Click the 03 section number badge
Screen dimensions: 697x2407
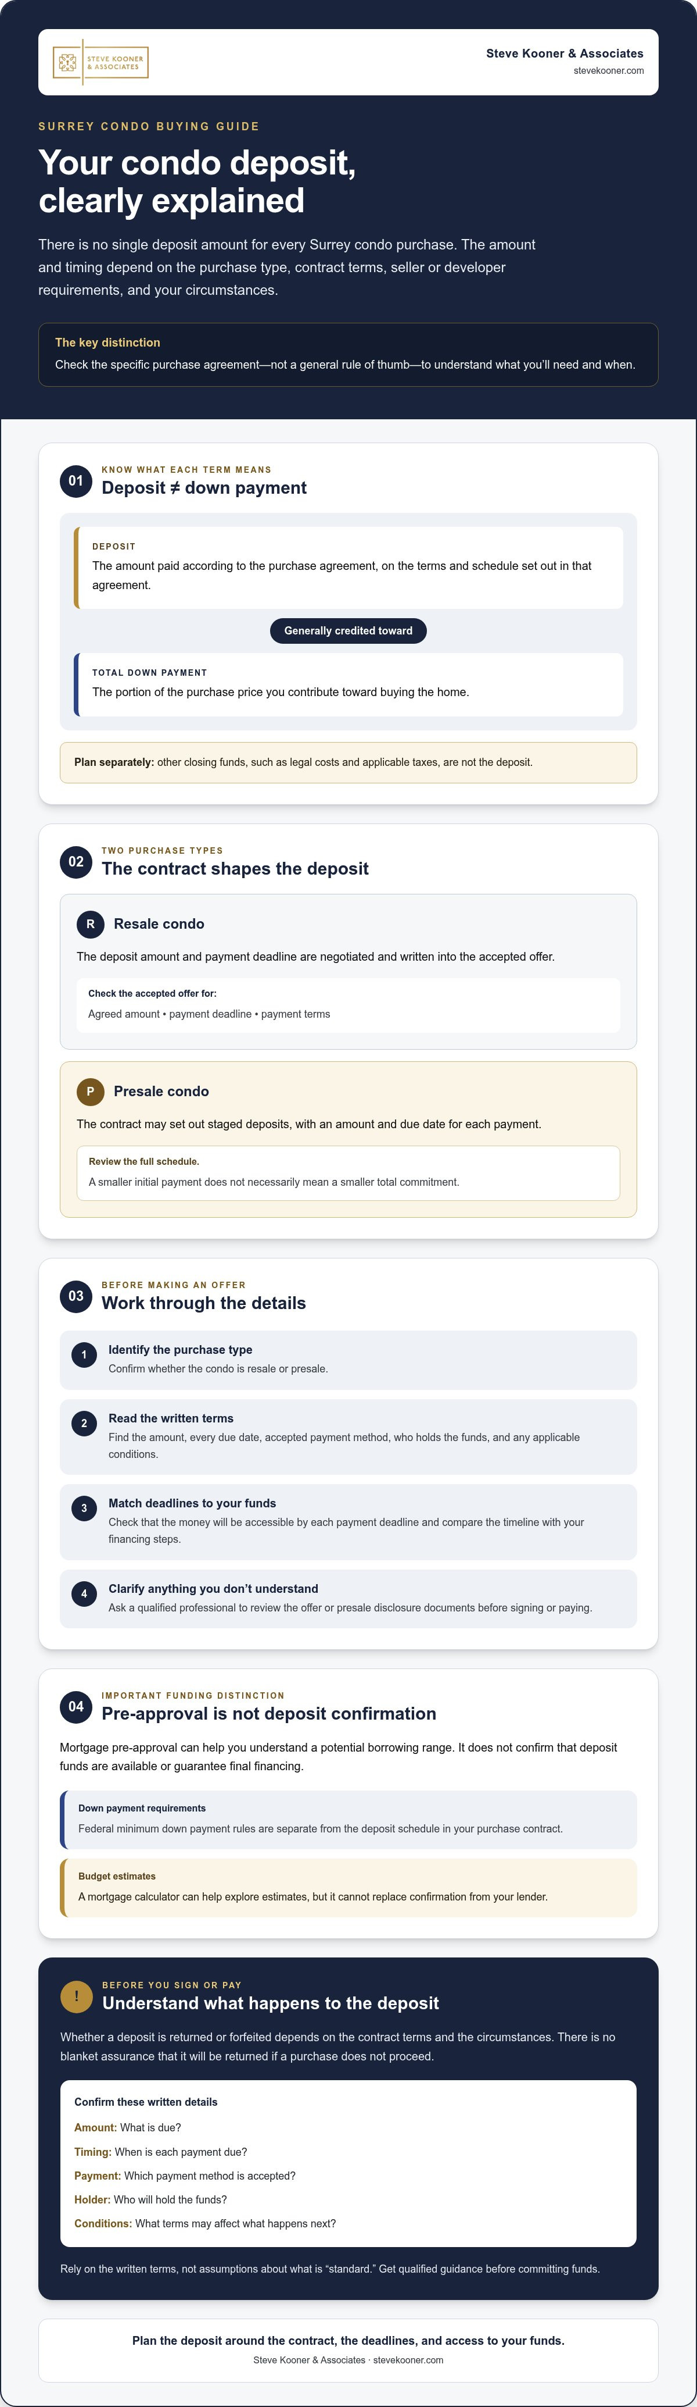[76, 1296]
